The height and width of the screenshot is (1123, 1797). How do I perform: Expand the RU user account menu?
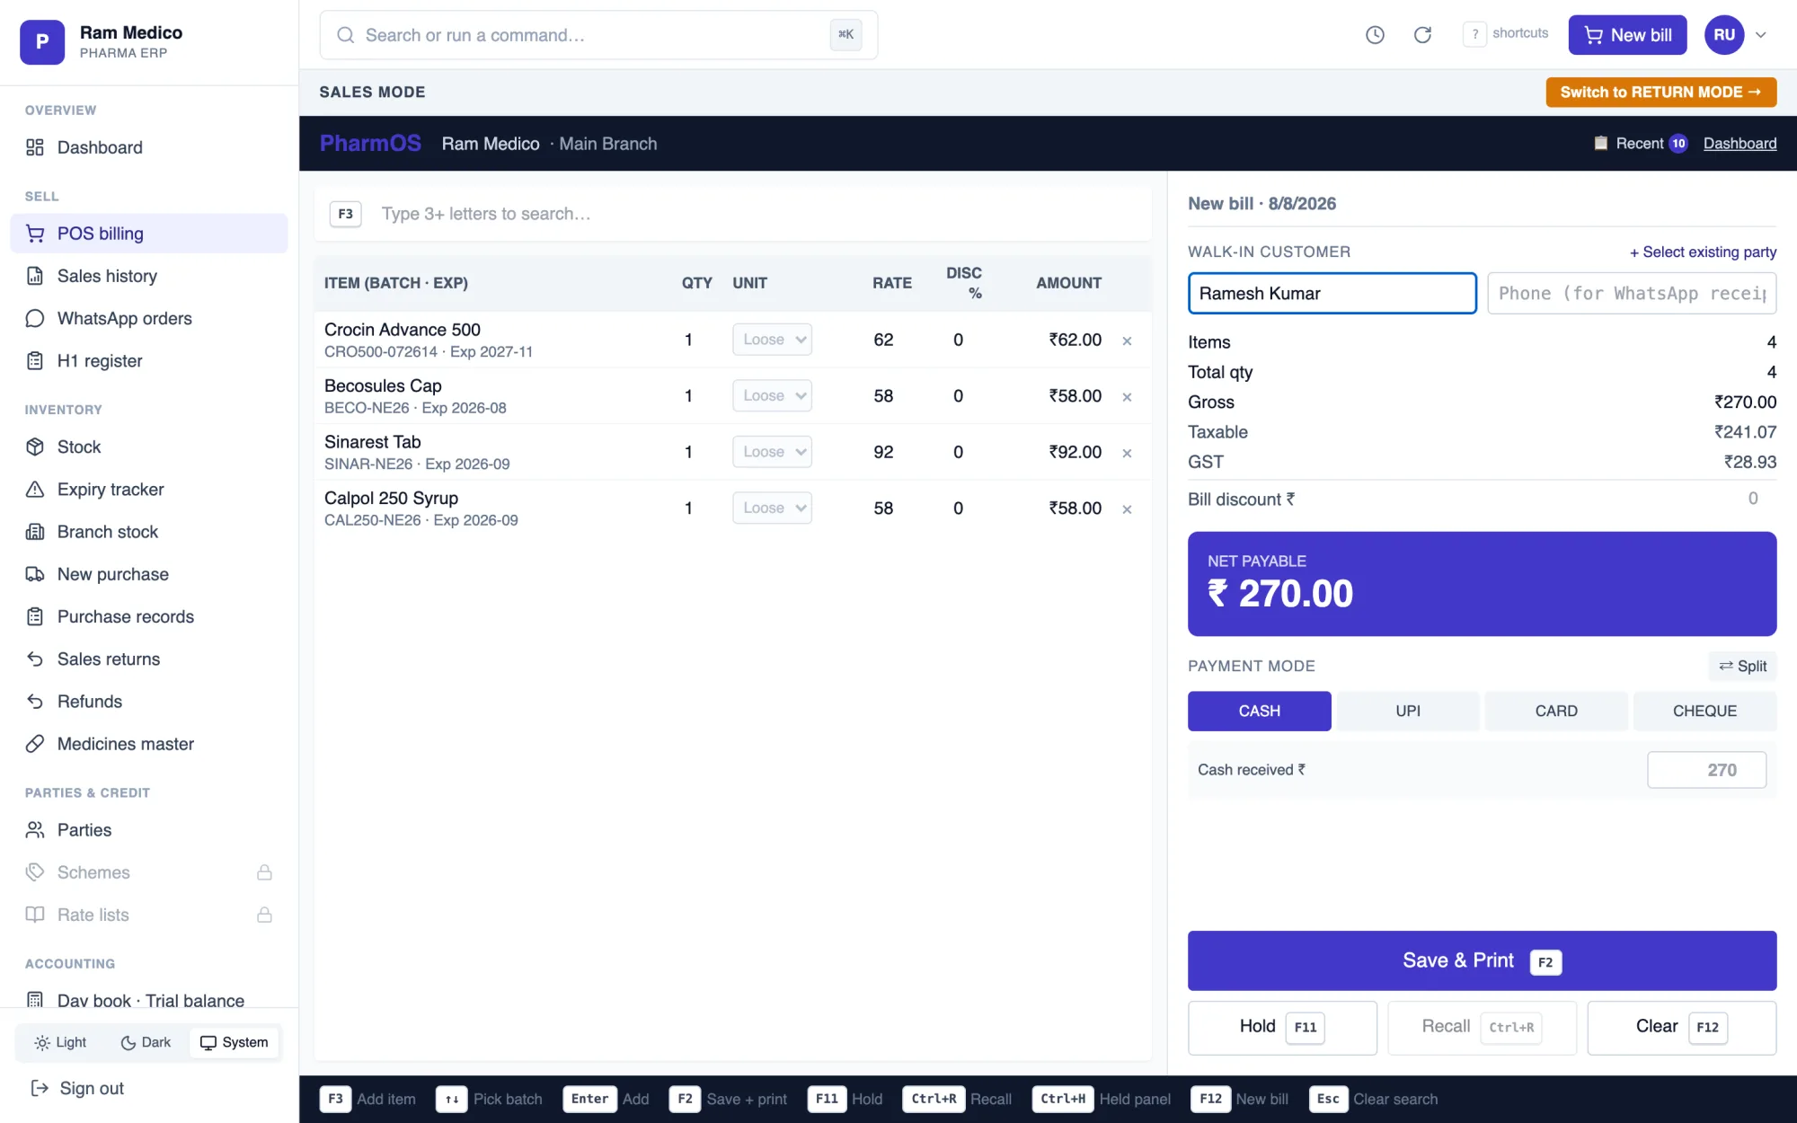pos(1736,35)
